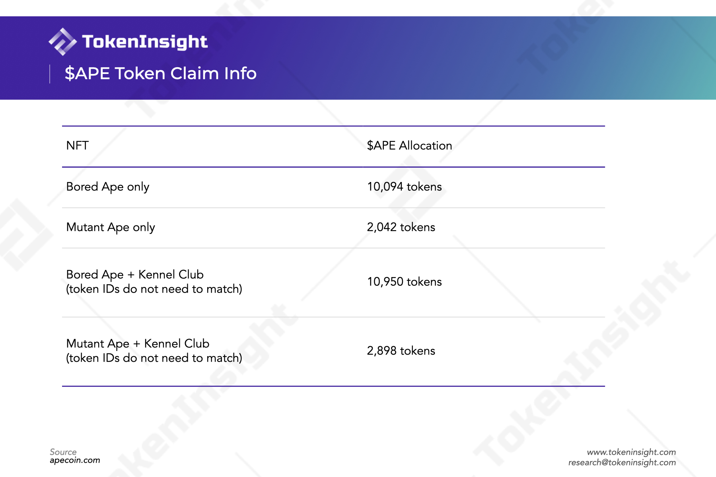The image size is (716, 477).
Task: Select the $APE Token Claim Info title
Action: [x=161, y=74]
